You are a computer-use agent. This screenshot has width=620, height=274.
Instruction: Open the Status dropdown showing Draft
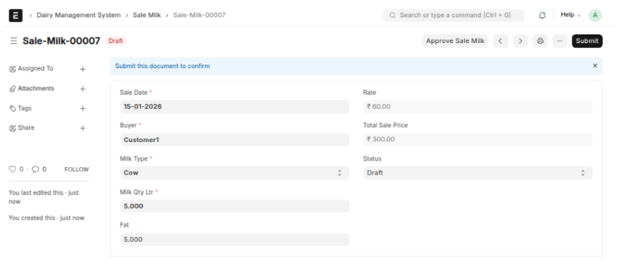[x=478, y=173]
